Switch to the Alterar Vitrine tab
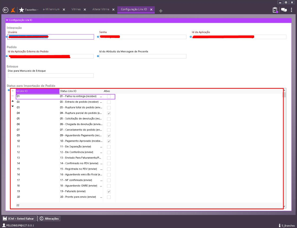The image size is (297, 228). tap(101, 9)
